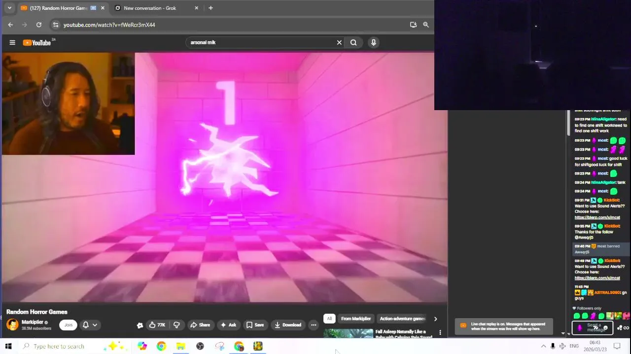Viewport: 631px width, 354px height.
Task: Select the All filter chip
Action: 329,319
